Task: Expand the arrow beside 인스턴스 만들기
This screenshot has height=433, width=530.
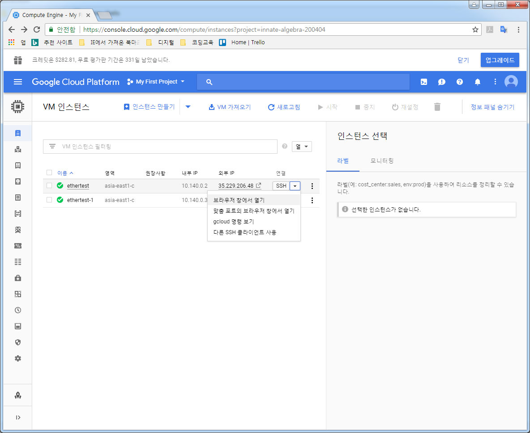Action: click(x=188, y=107)
